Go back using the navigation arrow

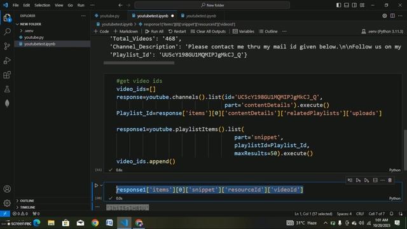click(120, 5)
